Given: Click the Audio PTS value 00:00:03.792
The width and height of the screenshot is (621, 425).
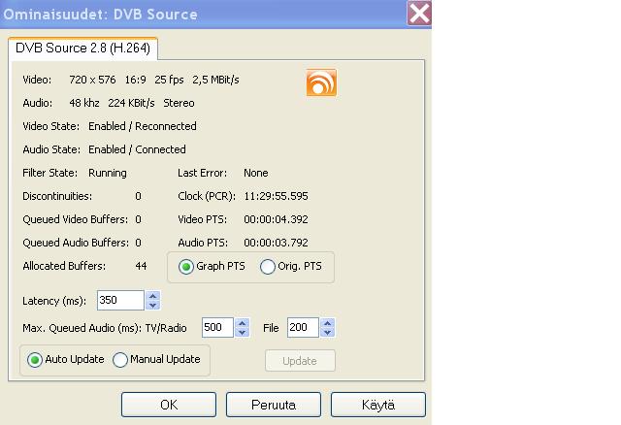Looking at the screenshot, I should click(x=276, y=243).
